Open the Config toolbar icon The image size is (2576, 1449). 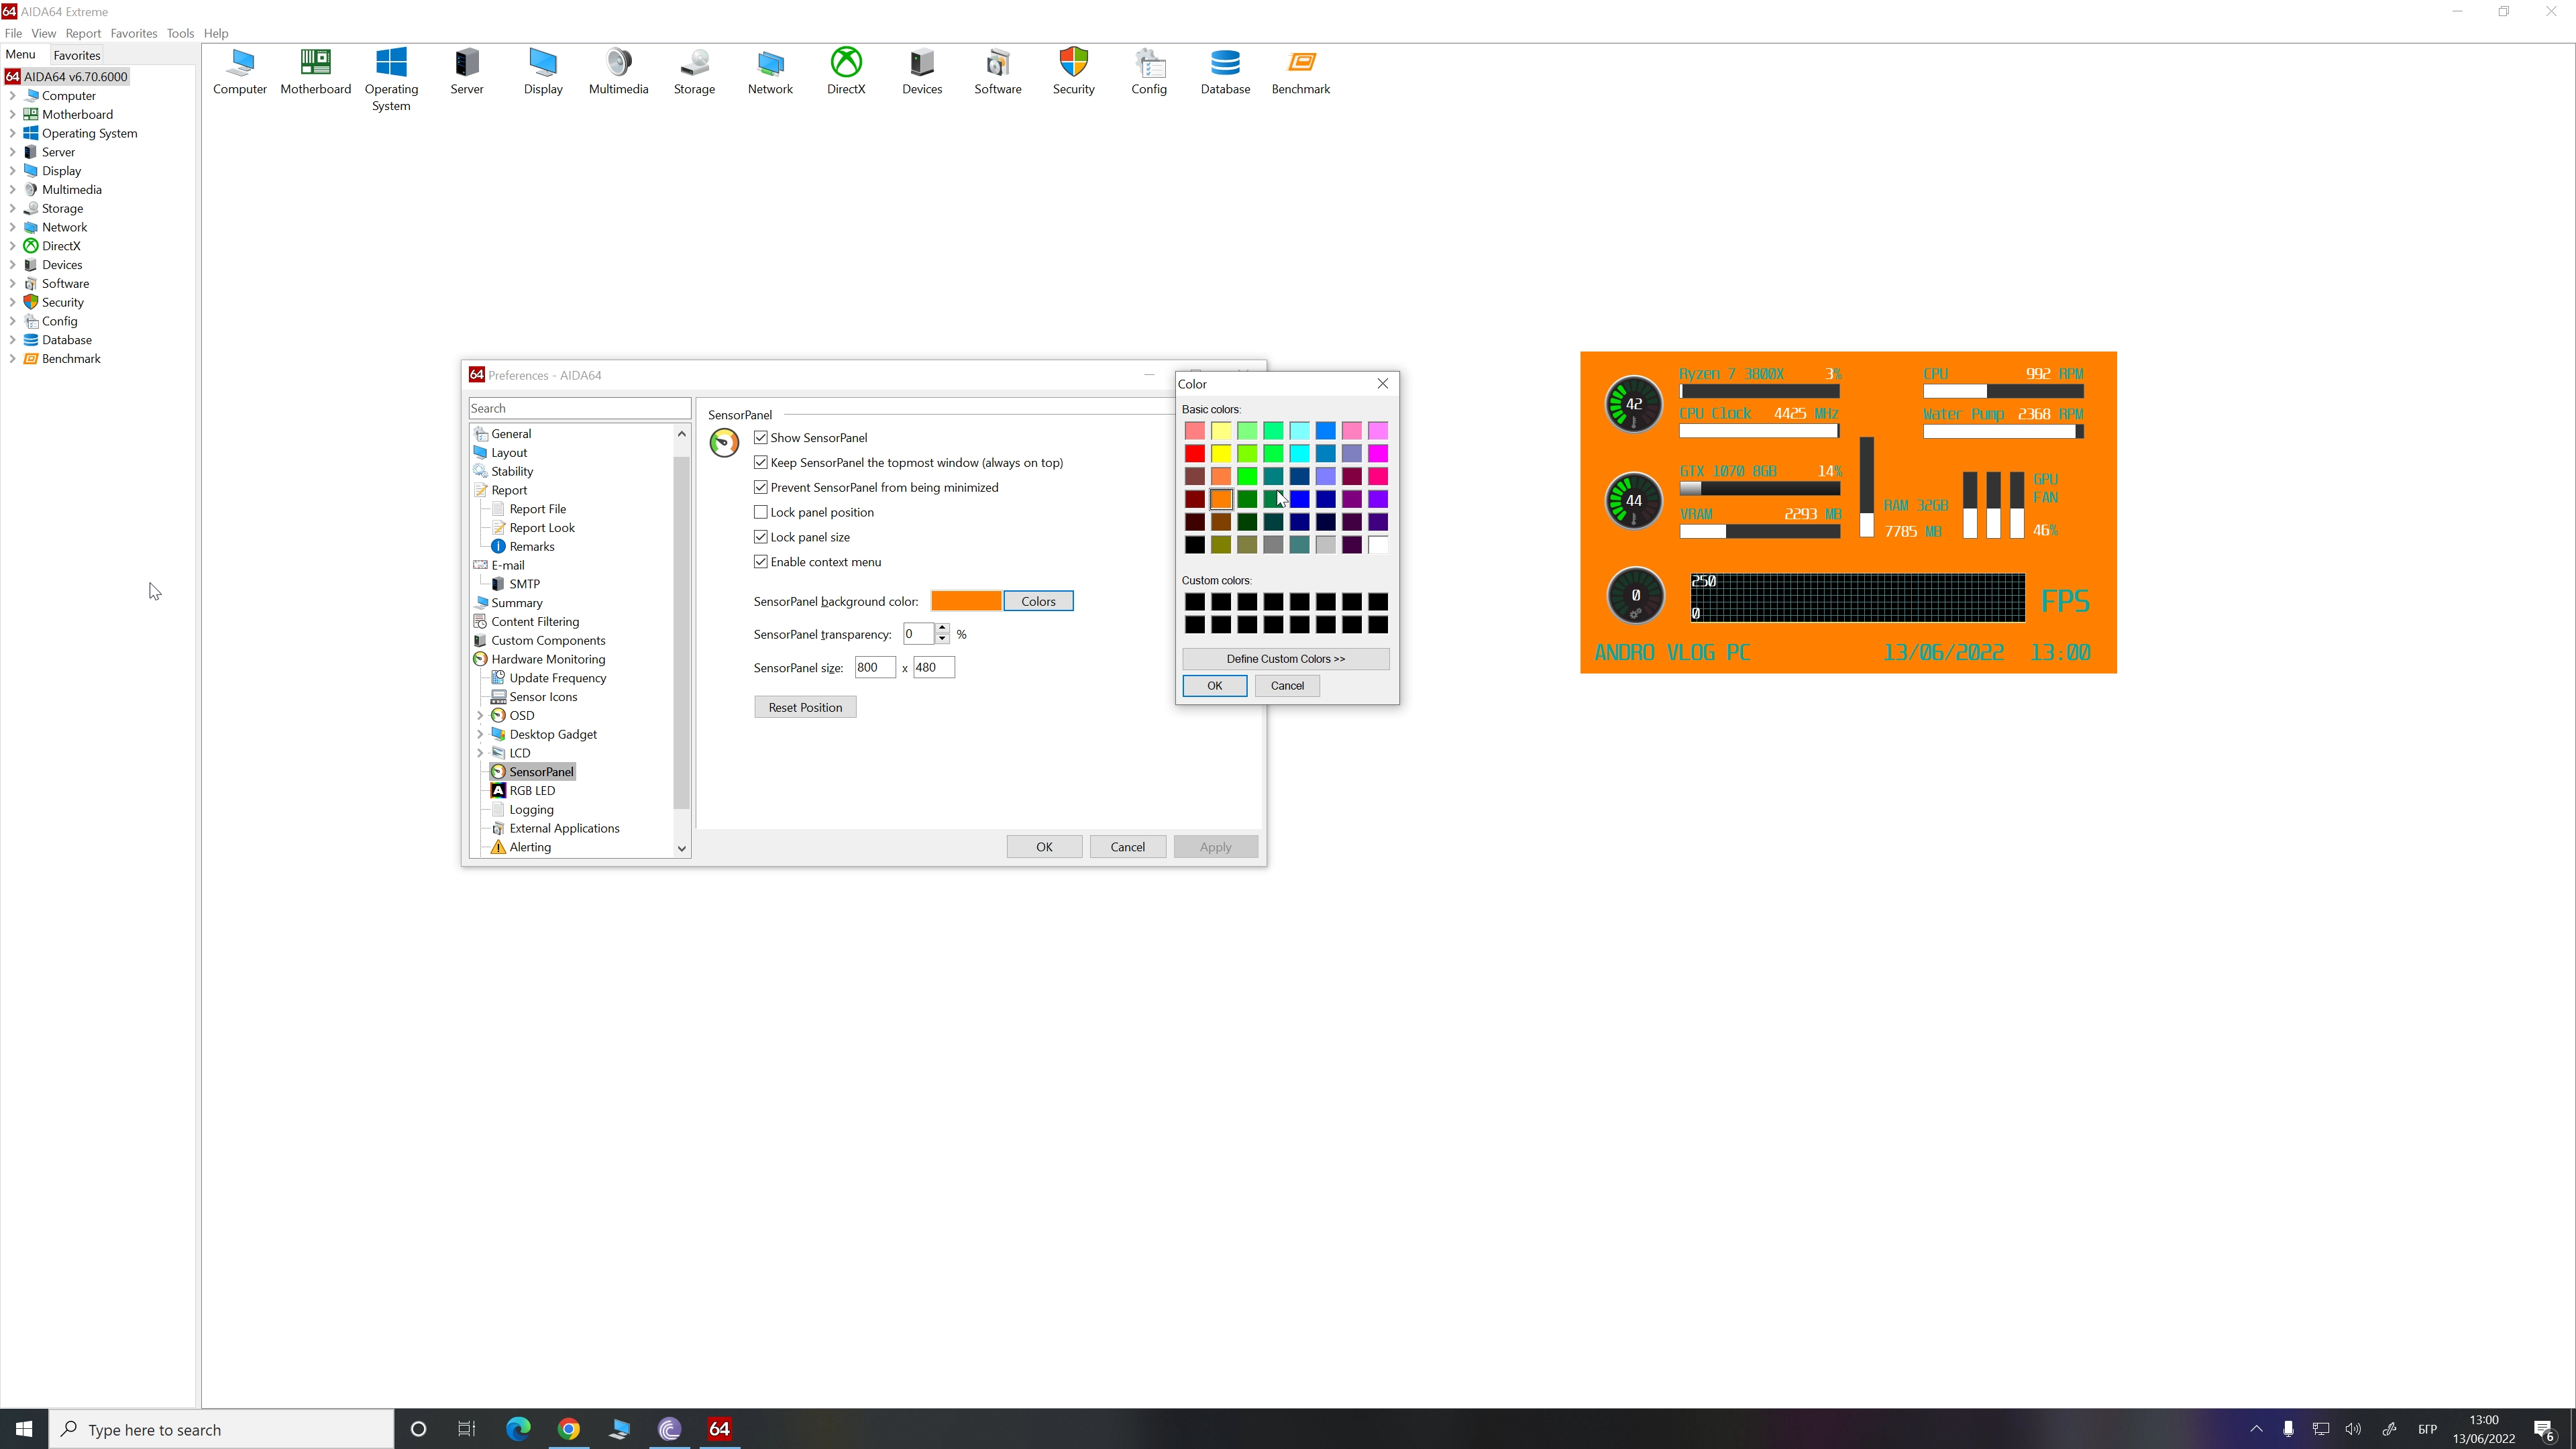[1149, 72]
